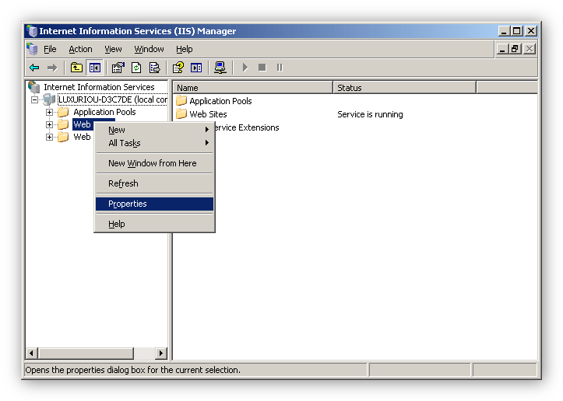Restore the inner MMC child window
Screen dimensions: 563x401
click(515, 49)
